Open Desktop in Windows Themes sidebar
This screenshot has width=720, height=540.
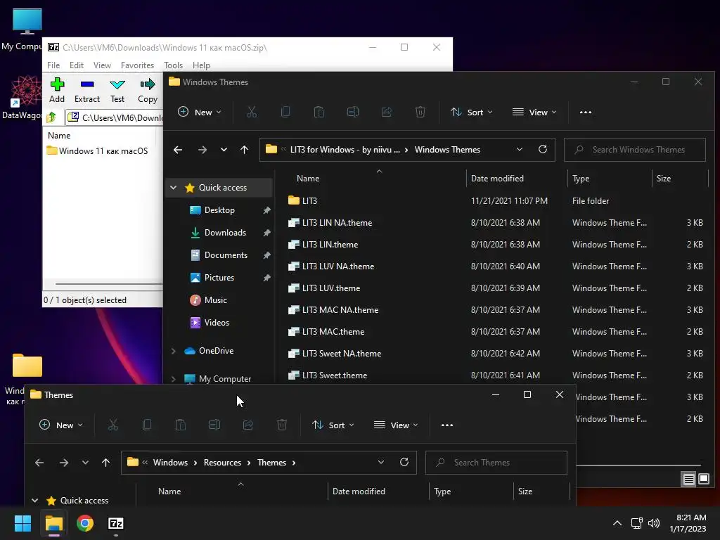click(x=219, y=210)
